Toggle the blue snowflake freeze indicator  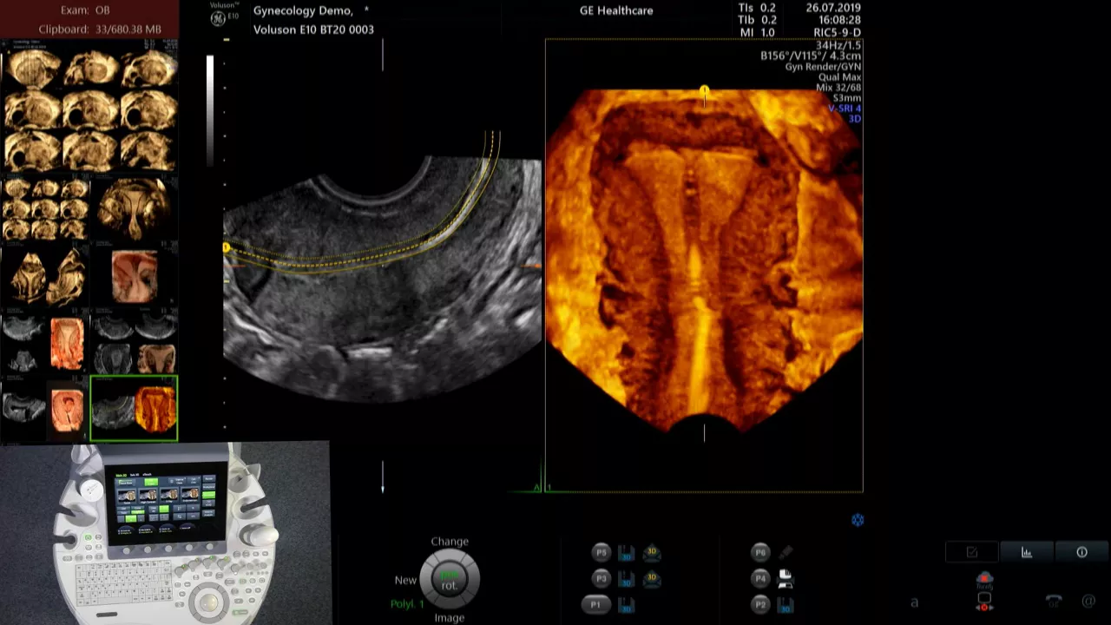pos(858,520)
